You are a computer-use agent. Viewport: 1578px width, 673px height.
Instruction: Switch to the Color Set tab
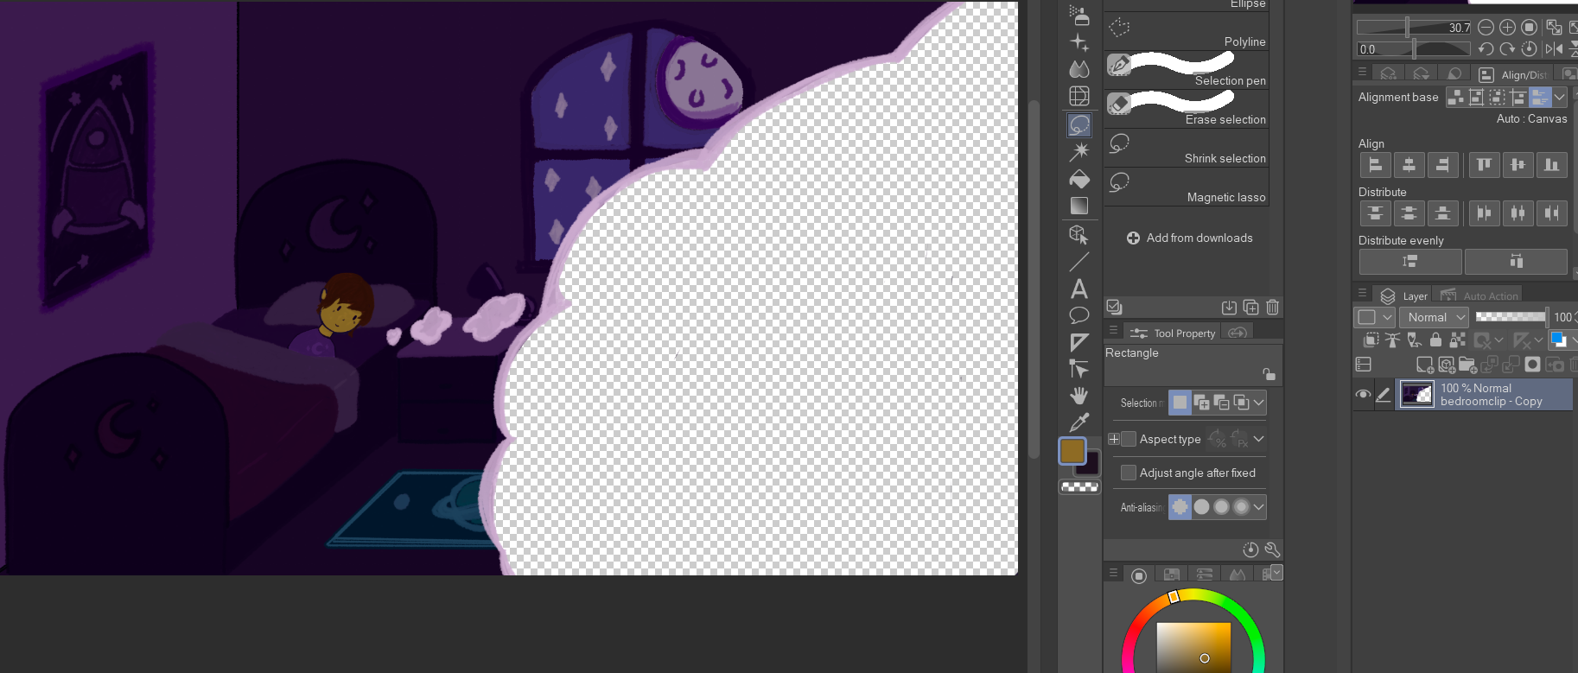(1172, 575)
